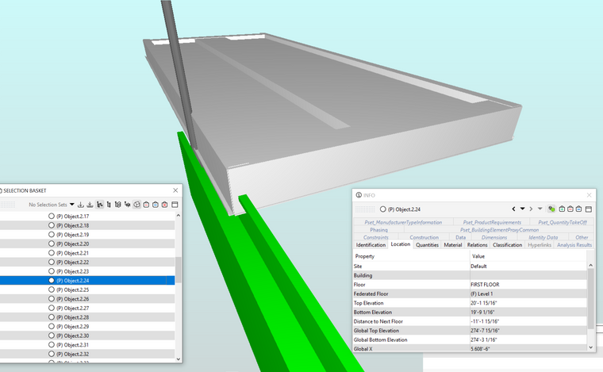Click the red-minus basket icon in Info panel
This screenshot has width=603, height=372.
coord(570,209)
